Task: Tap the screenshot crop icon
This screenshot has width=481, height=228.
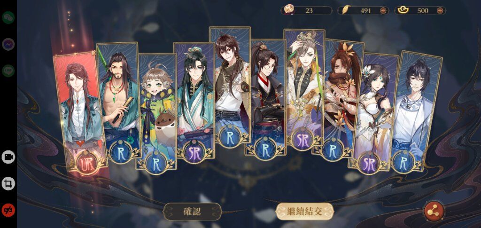Action: [8, 183]
